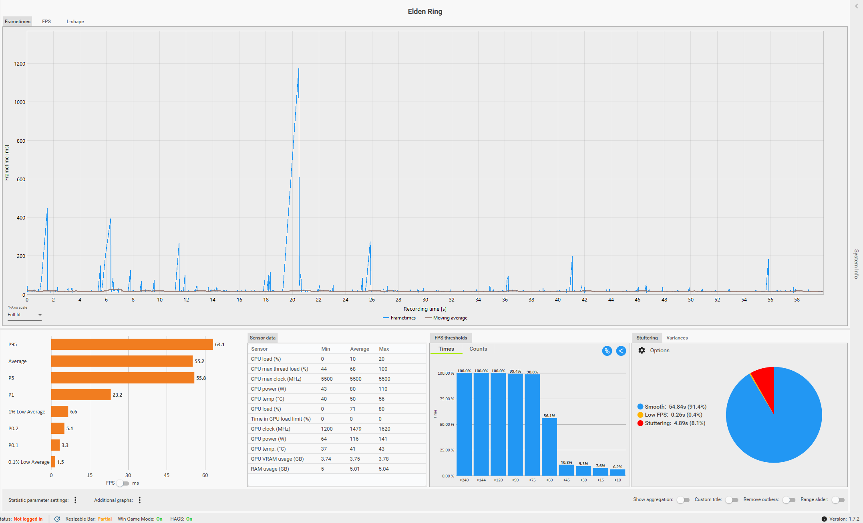Turn on Custom title switch
This screenshot has height=523, width=863.
732,500
